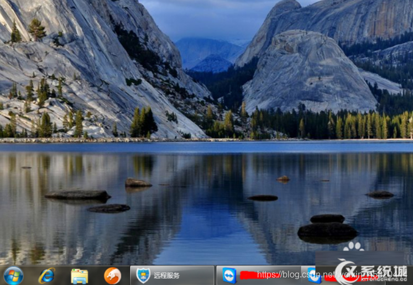Open the first TeamViewer taskbar window
This screenshot has width=413, height=285.
pyautogui.click(x=258, y=276)
